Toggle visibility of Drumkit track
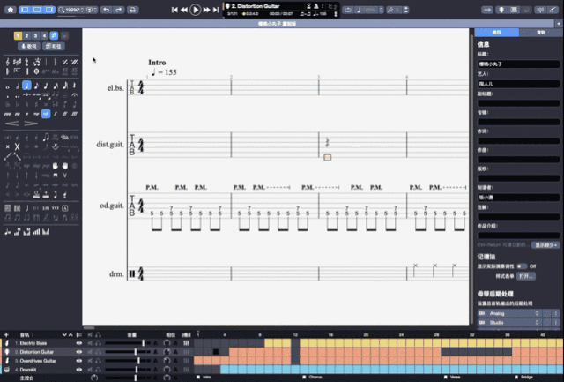 [78, 368]
